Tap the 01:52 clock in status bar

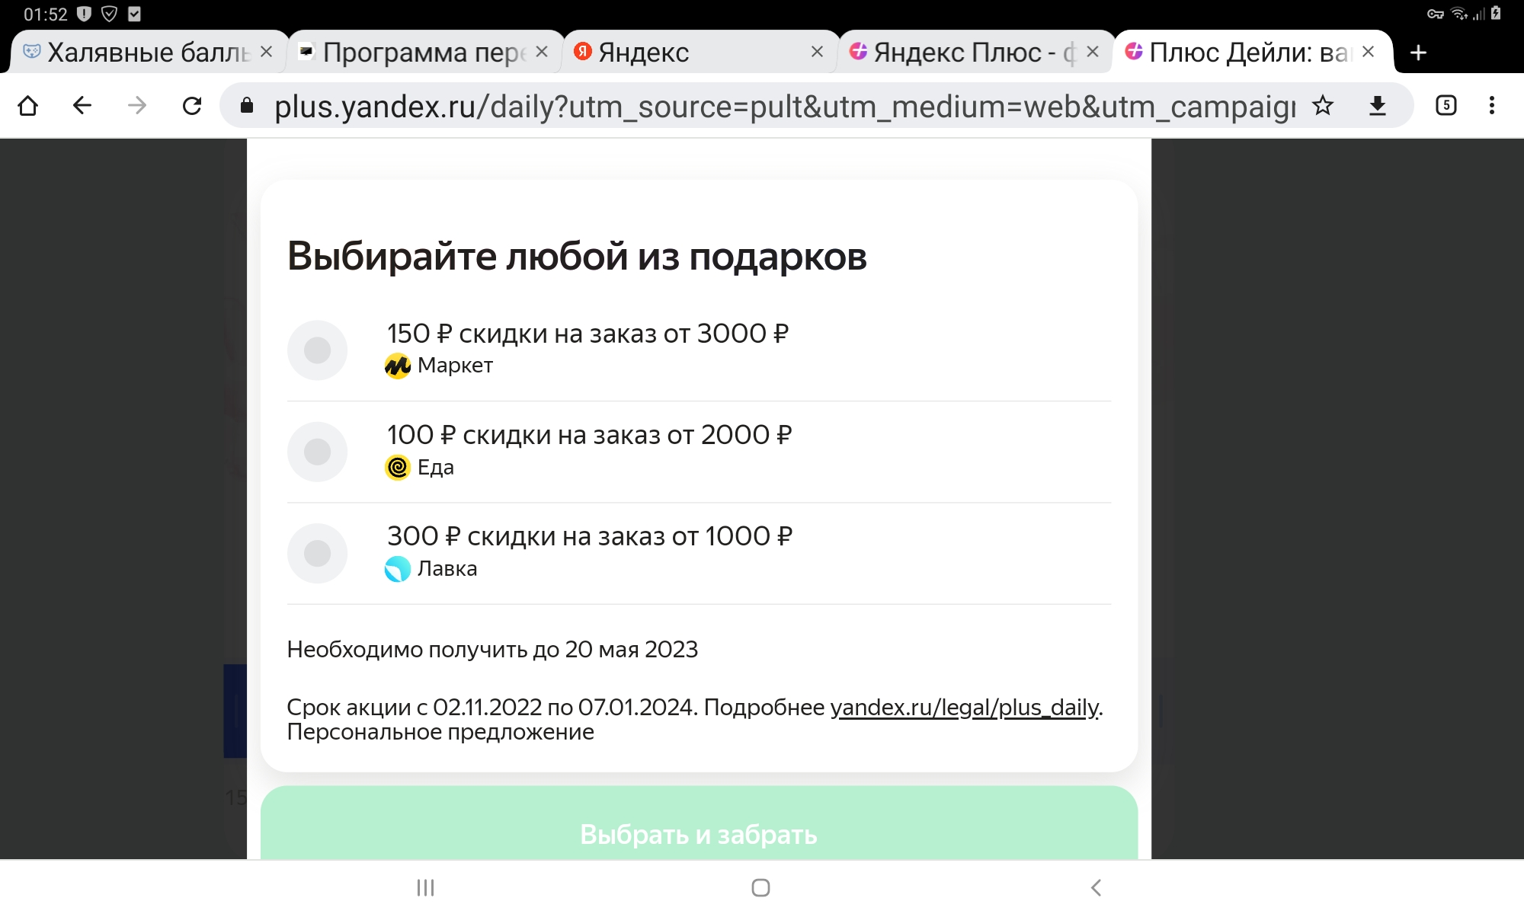tap(46, 14)
